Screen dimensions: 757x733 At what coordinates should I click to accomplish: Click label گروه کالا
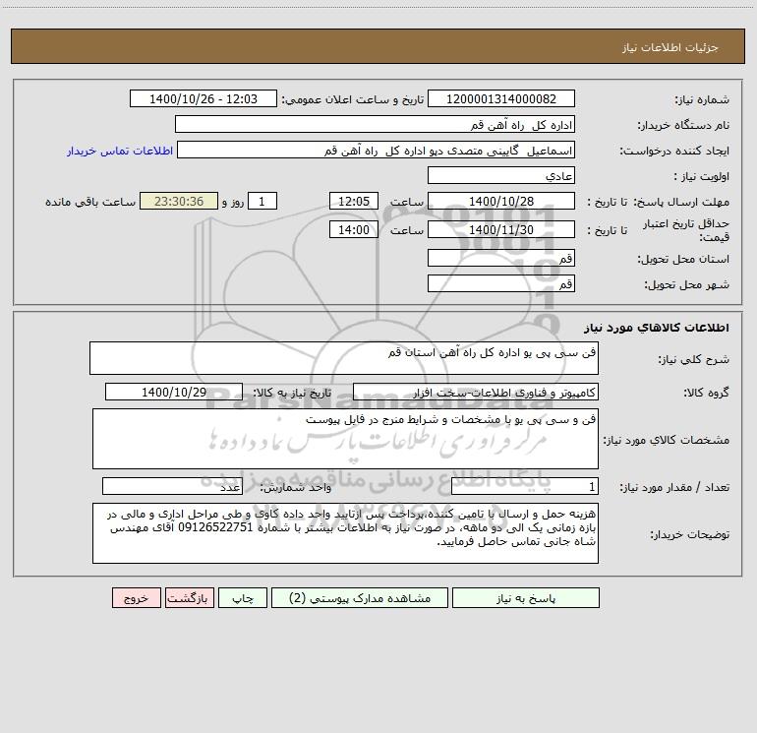(x=707, y=393)
